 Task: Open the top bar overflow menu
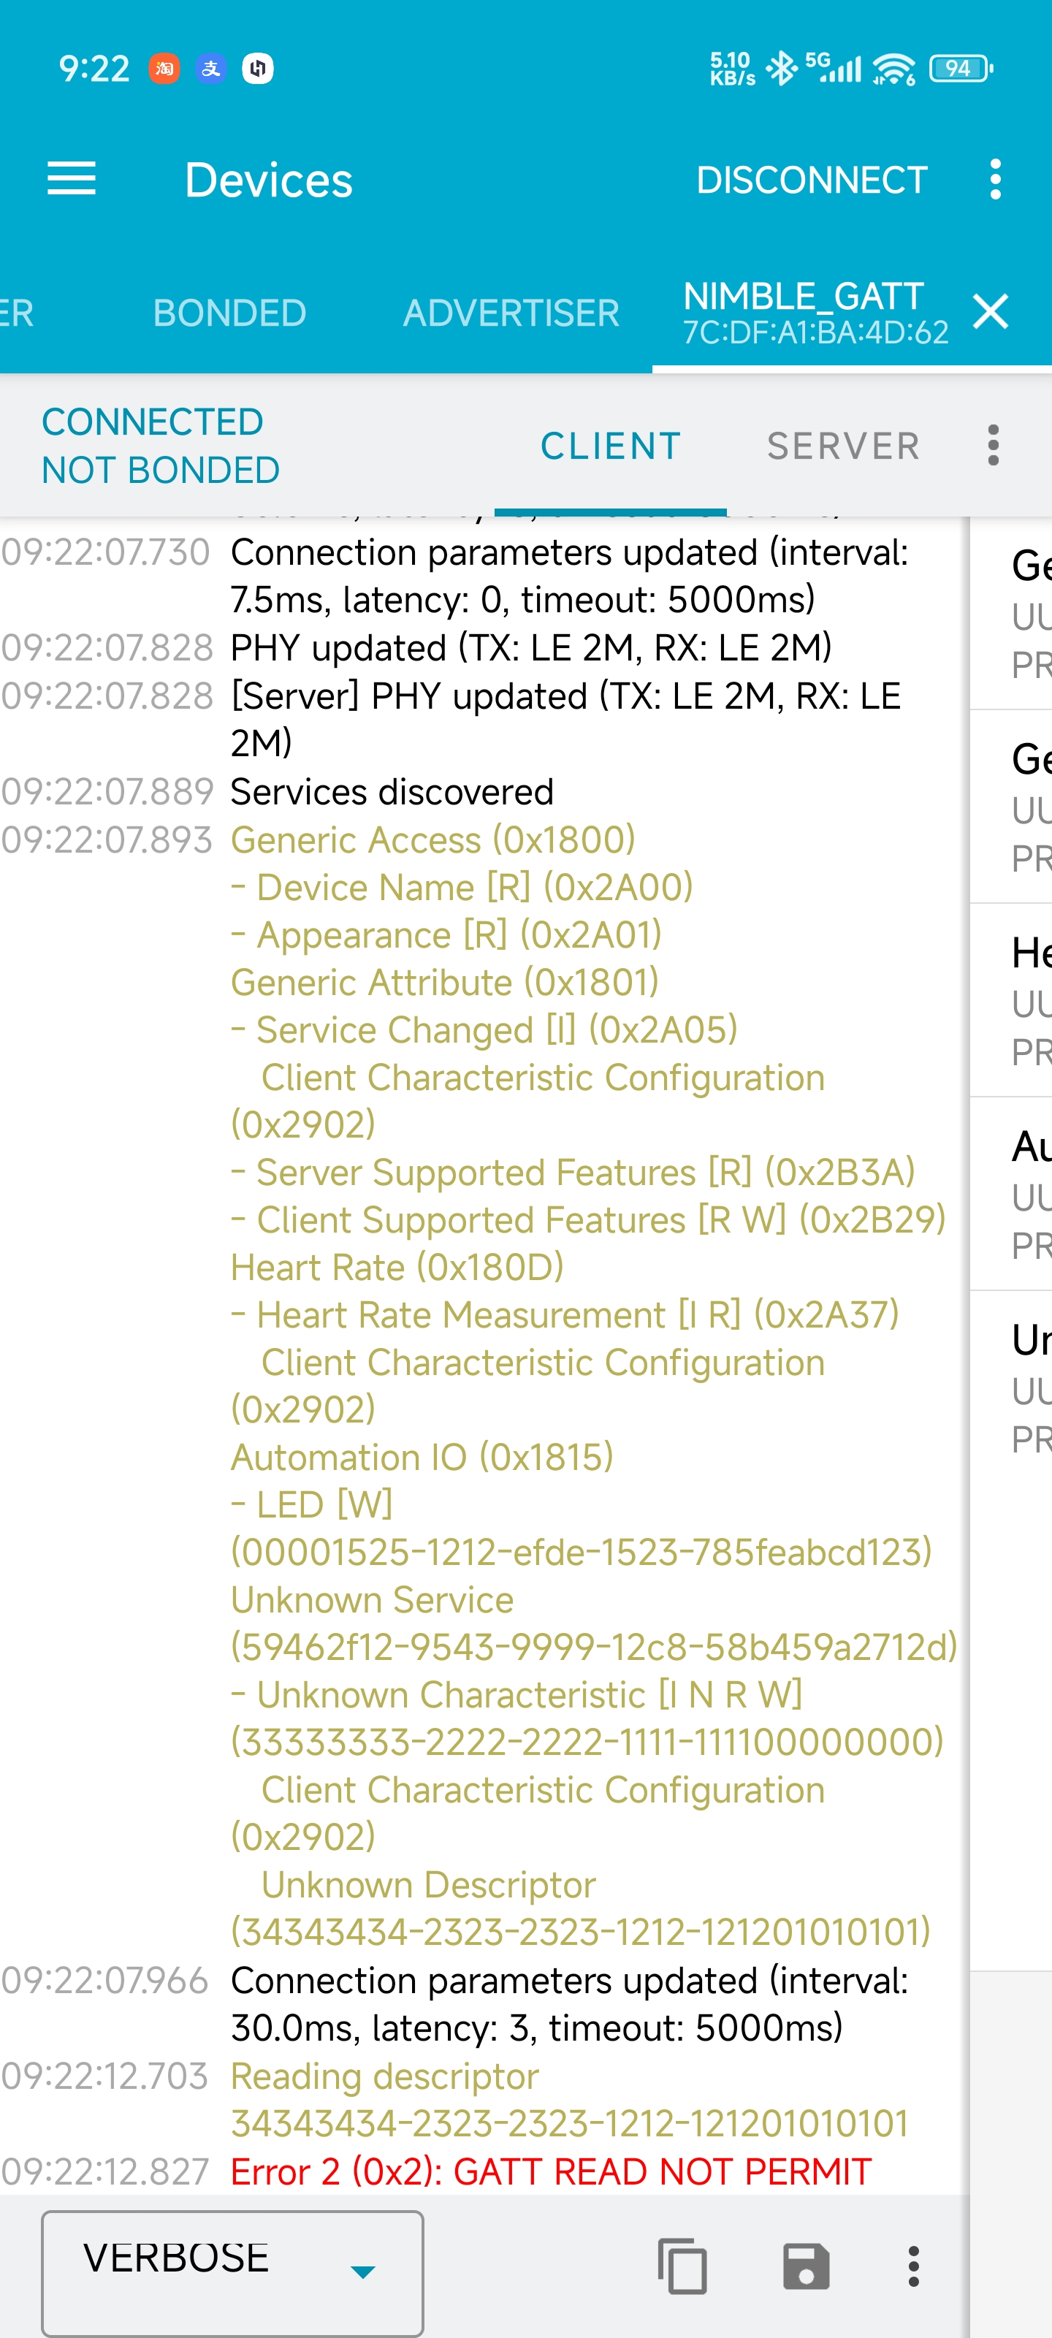tap(996, 179)
